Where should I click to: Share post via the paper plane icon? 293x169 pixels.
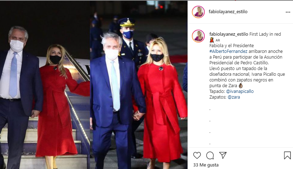(223, 155)
